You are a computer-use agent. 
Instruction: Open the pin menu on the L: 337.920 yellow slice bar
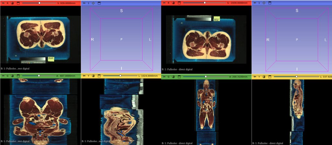tap(255, 77)
